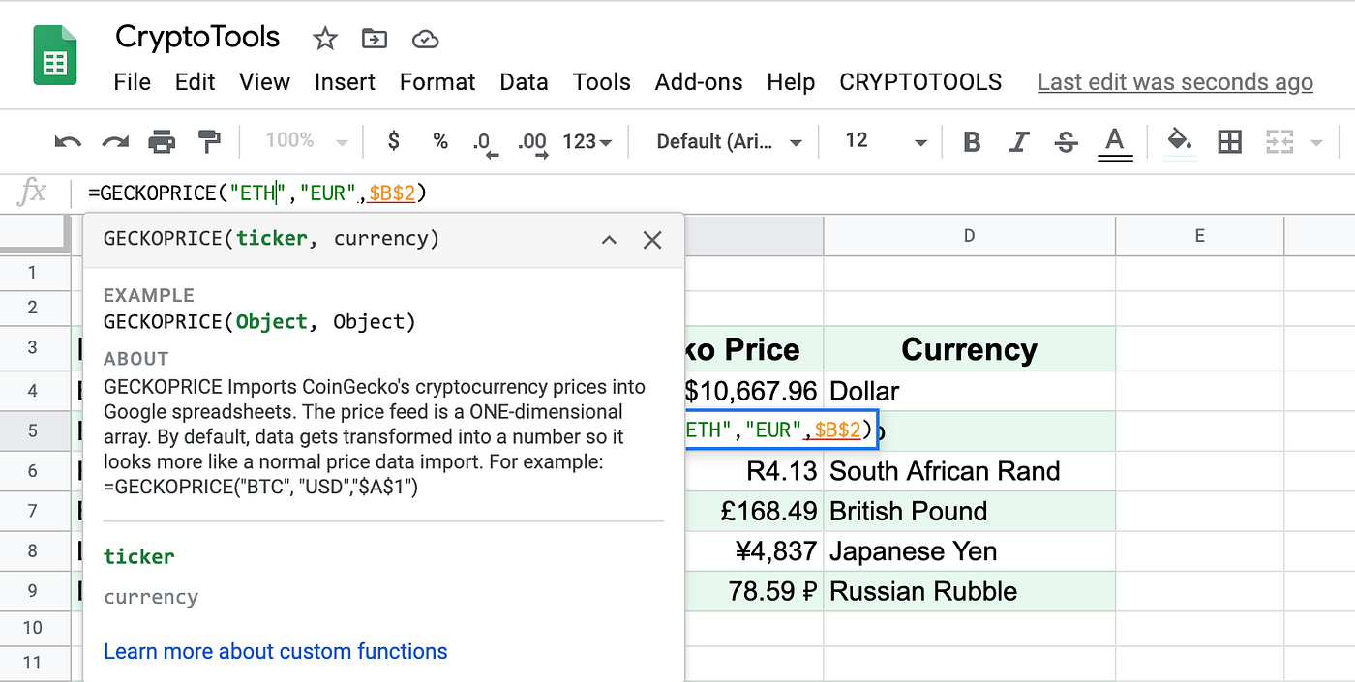The height and width of the screenshot is (682, 1355).
Task: Open the zoom 100% dropdown
Action: coord(306,141)
